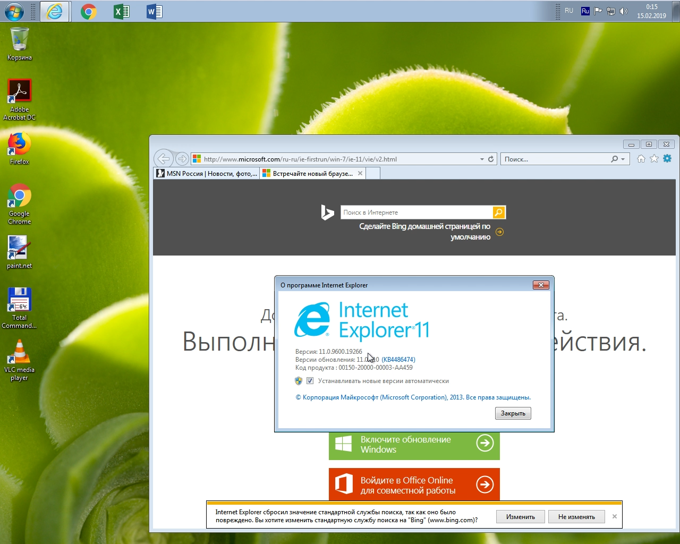Image resolution: width=680 pixels, height=544 pixels.
Task: Expand the address bar dropdown arrow
Action: coord(482,159)
